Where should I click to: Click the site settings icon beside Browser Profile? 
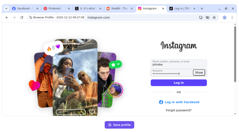pyautogui.click(x=31, y=18)
